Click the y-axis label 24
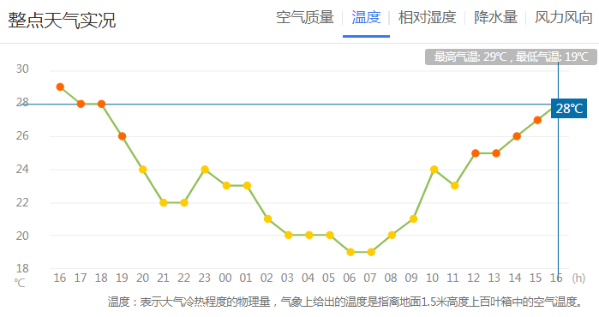Screen dimensions: 599x317 [x=22, y=169]
